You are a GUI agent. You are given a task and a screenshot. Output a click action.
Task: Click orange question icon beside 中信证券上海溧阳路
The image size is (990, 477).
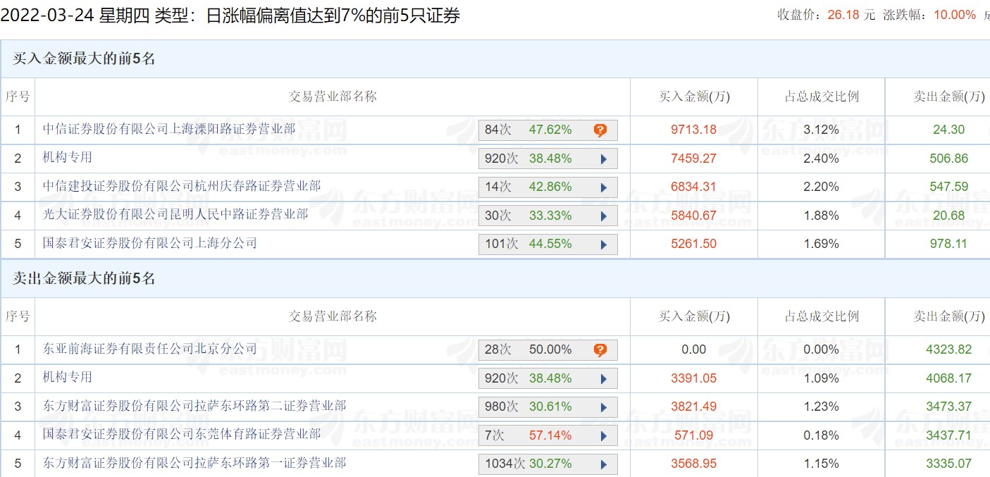600,130
